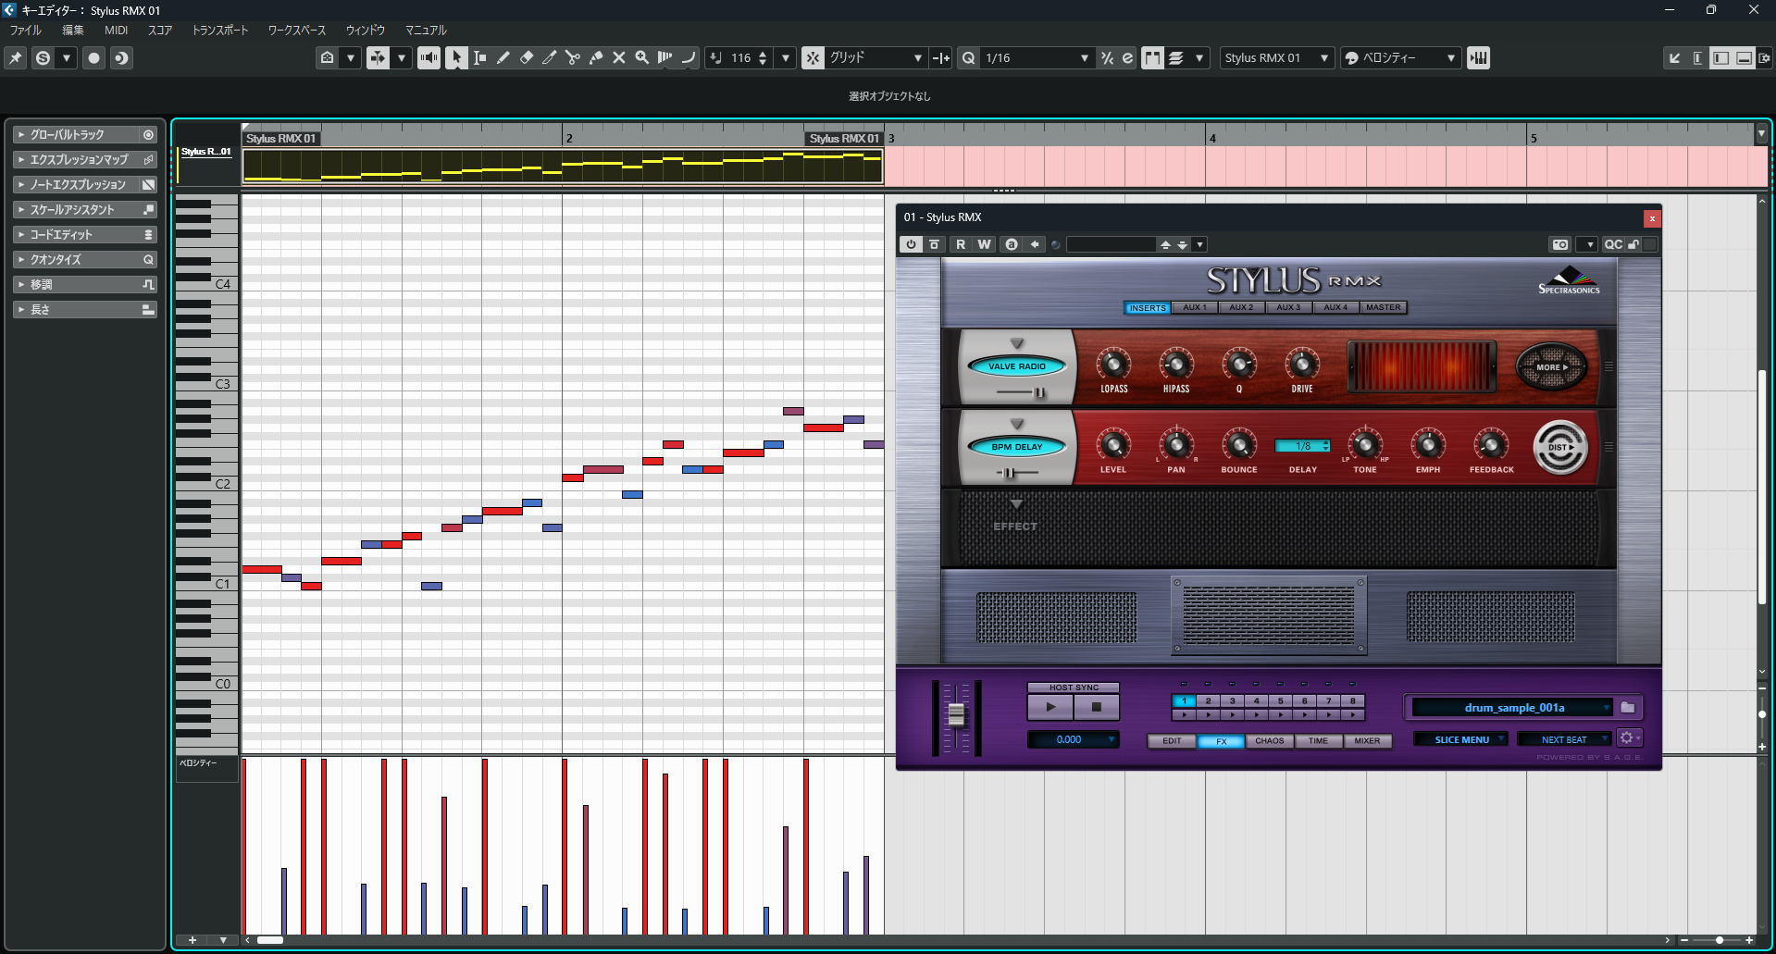This screenshot has width=1776, height=954.
Task: Open the SLICE MENU dropdown
Action: click(x=1461, y=739)
